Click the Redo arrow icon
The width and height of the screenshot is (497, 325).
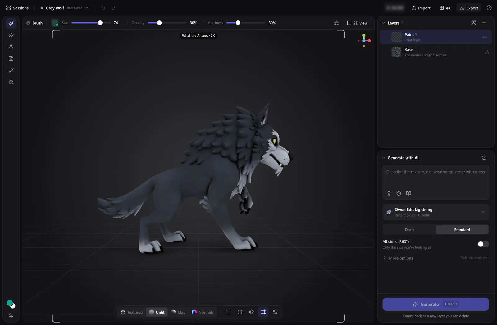(114, 8)
